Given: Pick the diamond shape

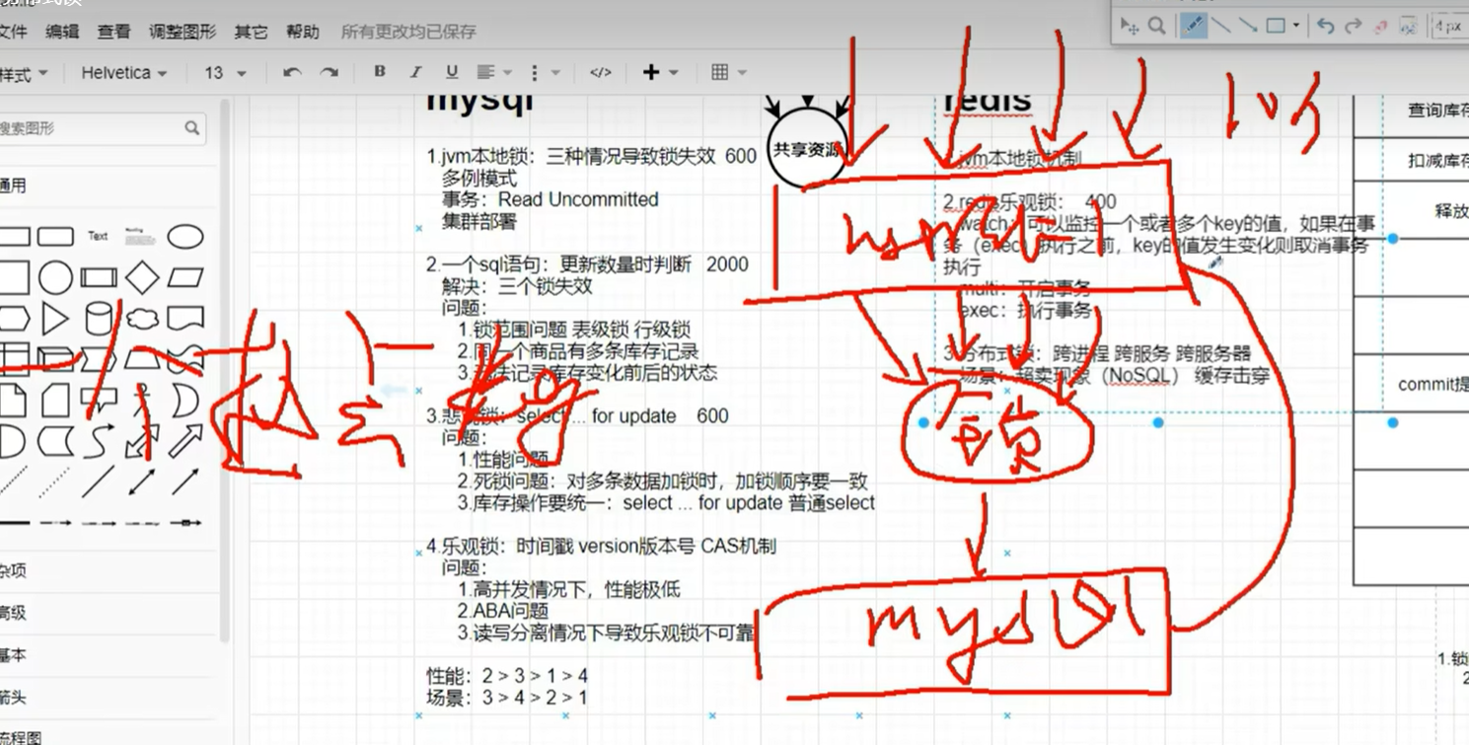Looking at the screenshot, I should [142, 278].
